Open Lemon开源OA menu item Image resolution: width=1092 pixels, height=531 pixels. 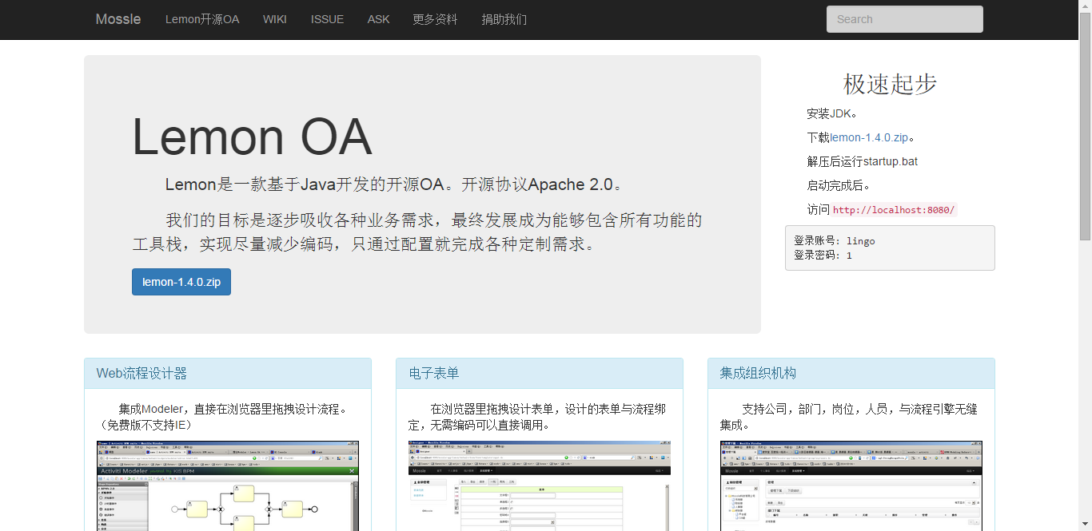click(x=202, y=19)
